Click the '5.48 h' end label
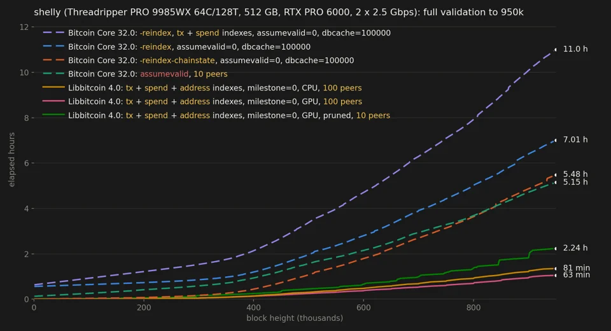Image resolution: width=611 pixels, height=331 pixels. (x=575, y=174)
